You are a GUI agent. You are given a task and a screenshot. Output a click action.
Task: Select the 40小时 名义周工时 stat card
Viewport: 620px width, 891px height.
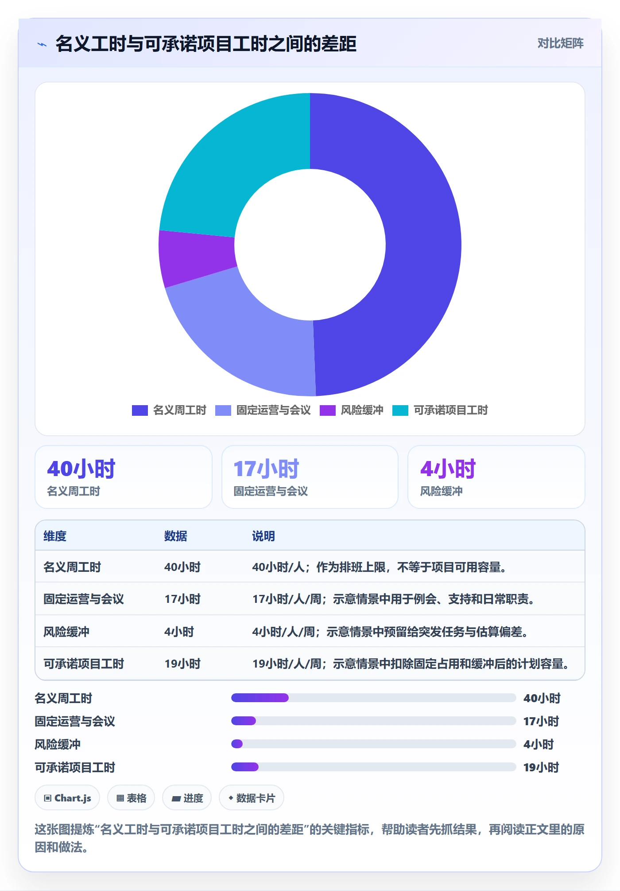[124, 477]
